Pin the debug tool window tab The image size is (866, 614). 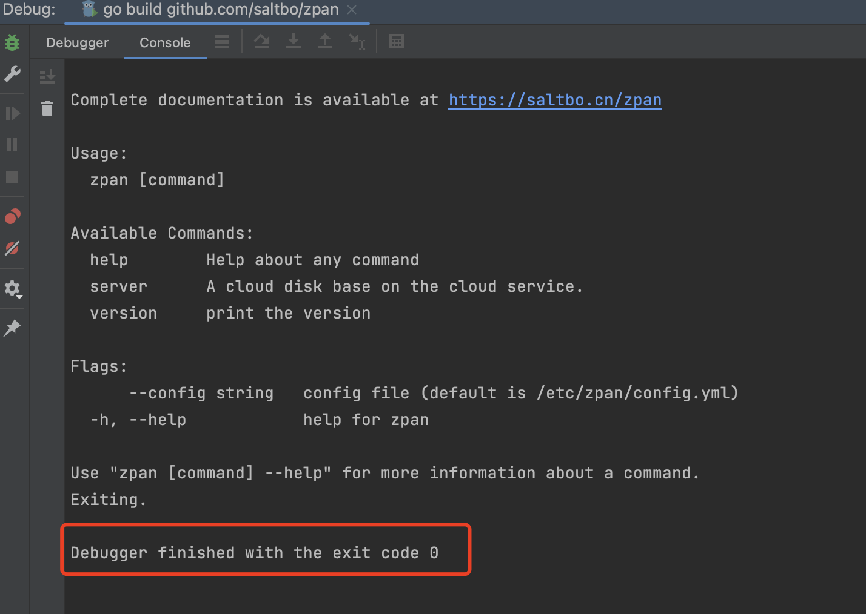12,328
